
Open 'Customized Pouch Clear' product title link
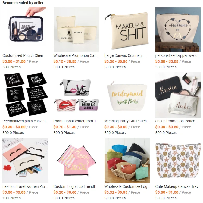tap(24, 55)
